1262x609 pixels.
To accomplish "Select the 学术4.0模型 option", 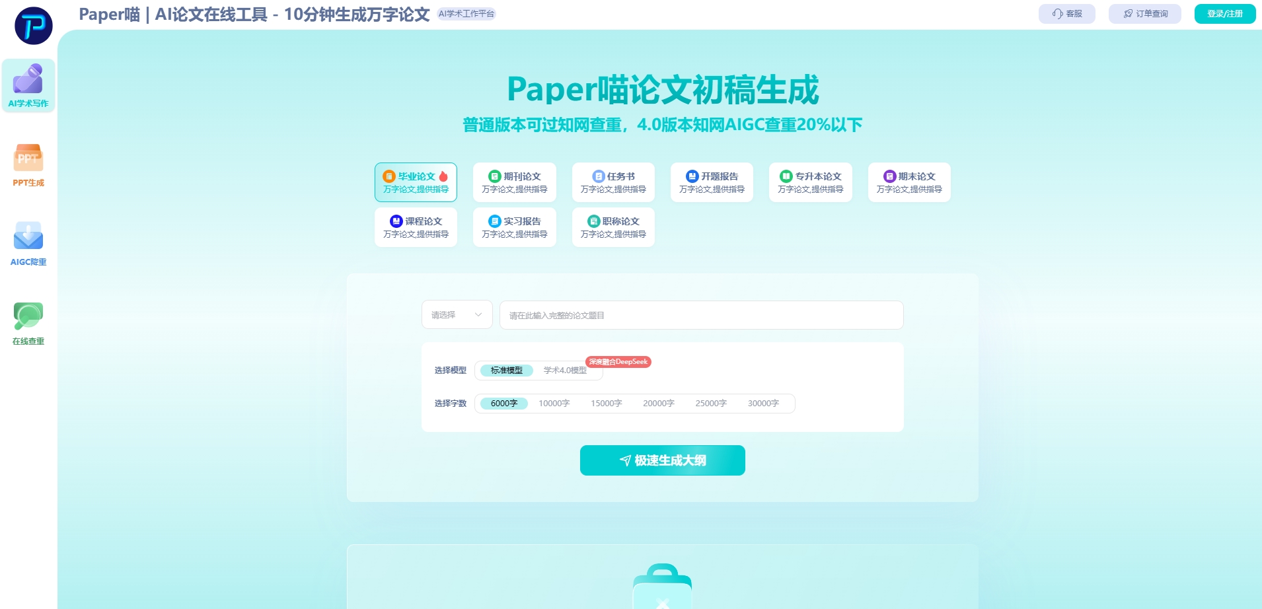I will pyautogui.click(x=565, y=371).
